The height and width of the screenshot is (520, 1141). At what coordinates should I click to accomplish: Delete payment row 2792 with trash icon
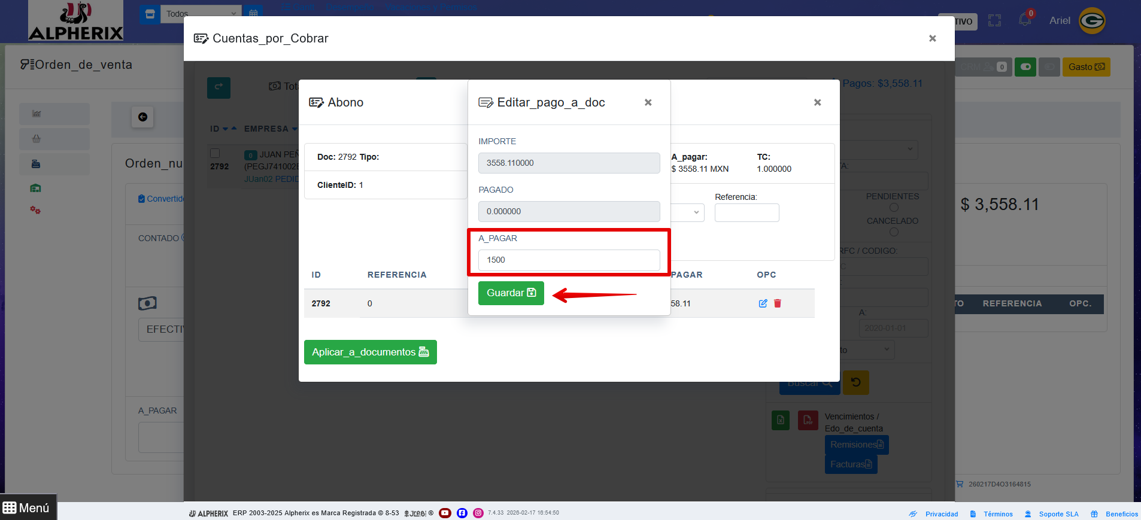(778, 303)
